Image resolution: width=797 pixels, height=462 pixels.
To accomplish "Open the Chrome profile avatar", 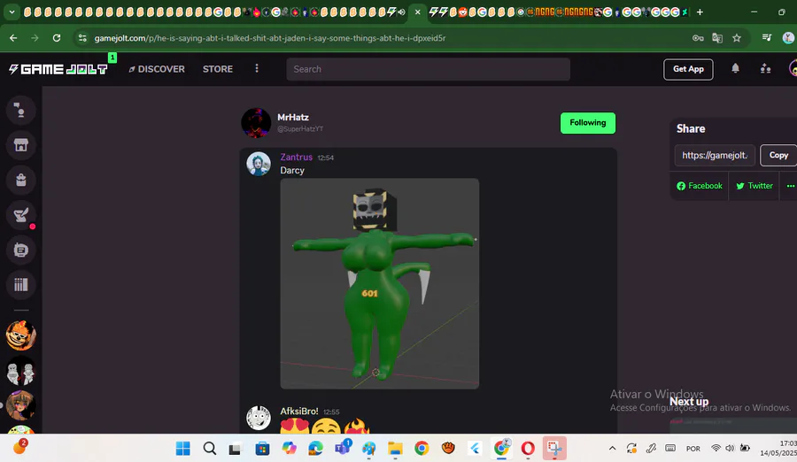I will (789, 37).
